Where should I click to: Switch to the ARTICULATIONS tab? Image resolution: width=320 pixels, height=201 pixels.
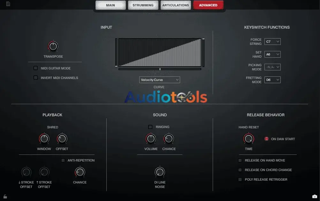(176, 5)
